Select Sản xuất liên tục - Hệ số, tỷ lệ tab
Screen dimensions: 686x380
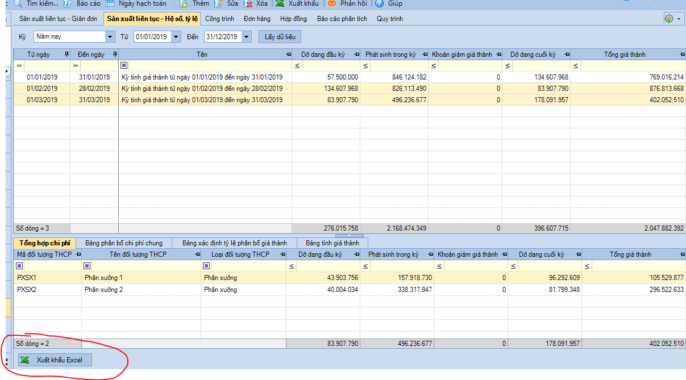[152, 19]
